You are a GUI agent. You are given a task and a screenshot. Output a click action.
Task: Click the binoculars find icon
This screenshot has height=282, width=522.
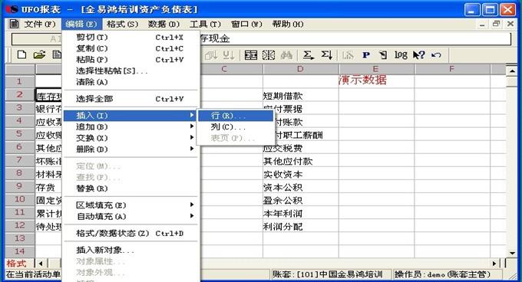pyautogui.click(x=286, y=55)
